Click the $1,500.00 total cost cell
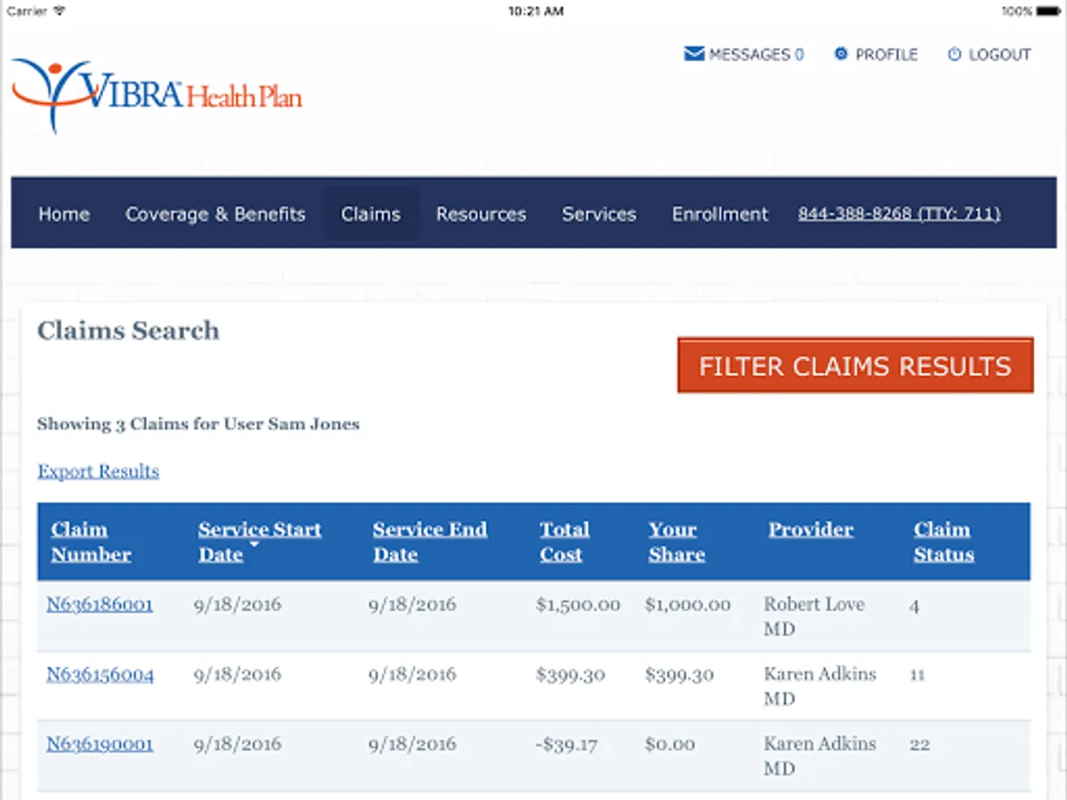Viewport: 1067px width, 800px height. click(578, 604)
